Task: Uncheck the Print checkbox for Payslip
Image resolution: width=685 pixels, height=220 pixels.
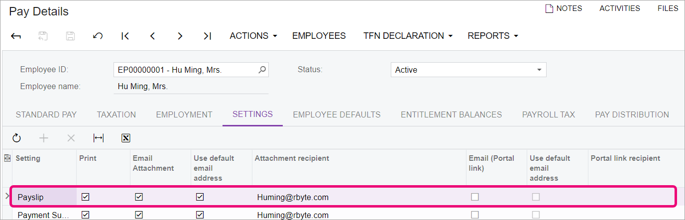Action: pos(86,197)
